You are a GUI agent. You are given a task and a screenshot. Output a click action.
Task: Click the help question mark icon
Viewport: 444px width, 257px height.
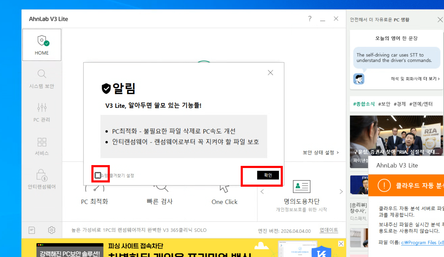pyautogui.click(x=310, y=19)
